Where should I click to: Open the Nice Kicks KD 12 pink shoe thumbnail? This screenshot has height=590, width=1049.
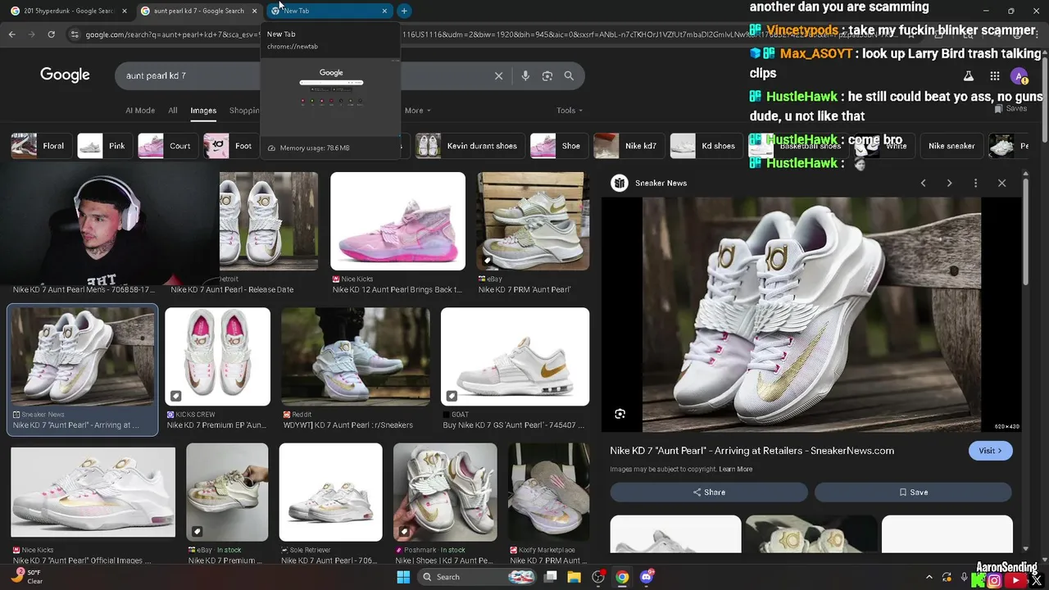397,221
